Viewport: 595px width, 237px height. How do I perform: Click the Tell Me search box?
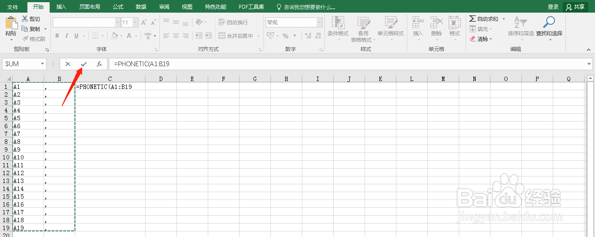[306, 7]
